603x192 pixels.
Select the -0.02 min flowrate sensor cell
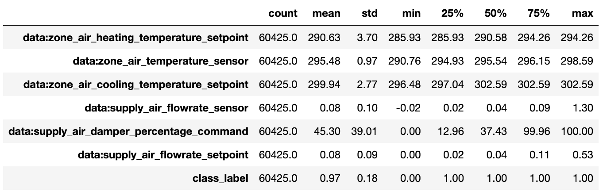[x=409, y=108]
